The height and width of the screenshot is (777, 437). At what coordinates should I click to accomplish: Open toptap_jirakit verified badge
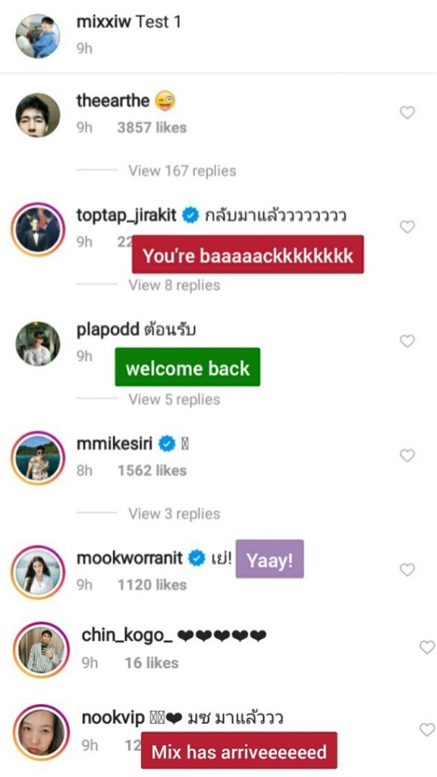click(x=190, y=215)
